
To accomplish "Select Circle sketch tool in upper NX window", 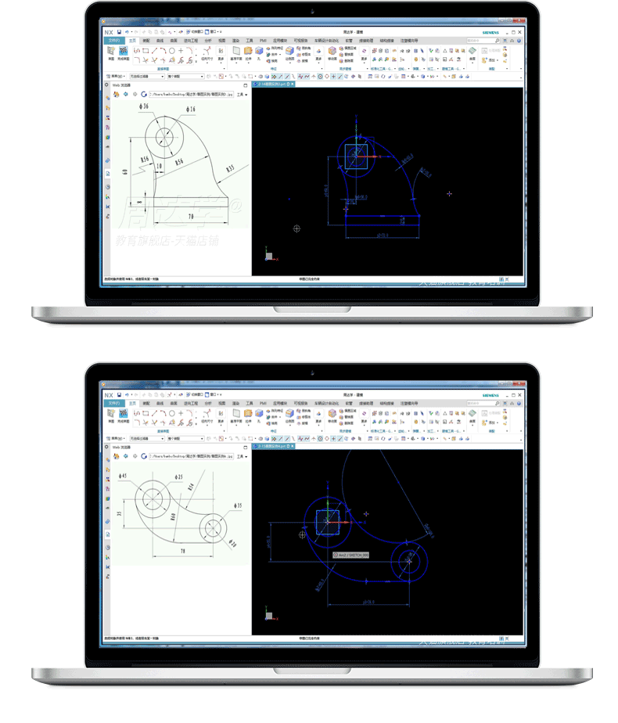I will (x=172, y=51).
